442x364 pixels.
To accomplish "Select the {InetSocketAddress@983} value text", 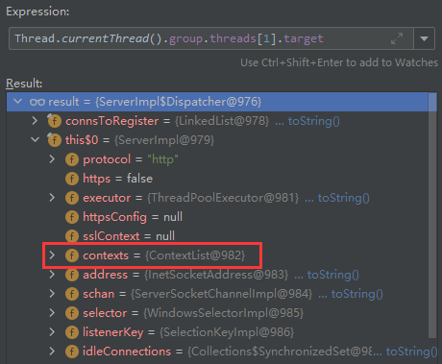I will 216,275.
